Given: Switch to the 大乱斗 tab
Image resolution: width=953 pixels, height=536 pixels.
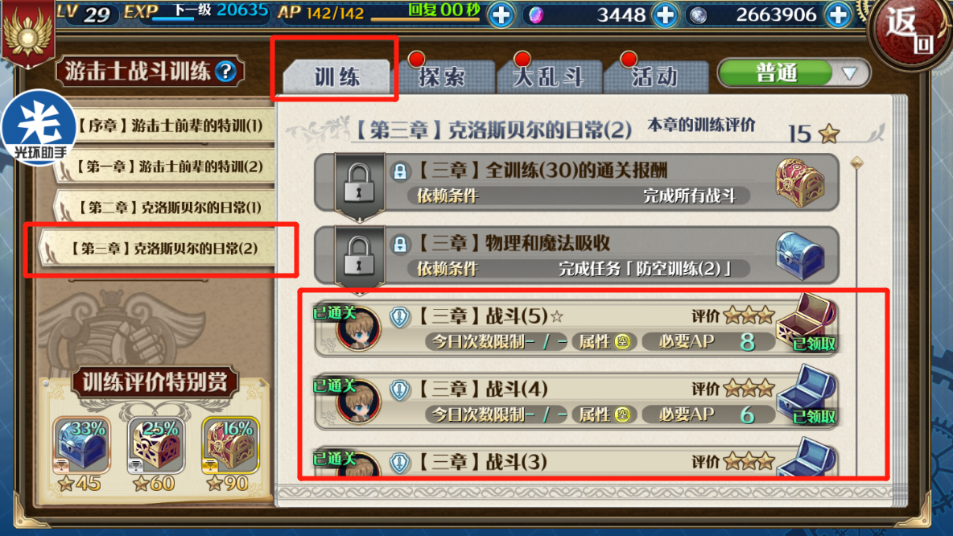Looking at the screenshot, I should [549, 76].
